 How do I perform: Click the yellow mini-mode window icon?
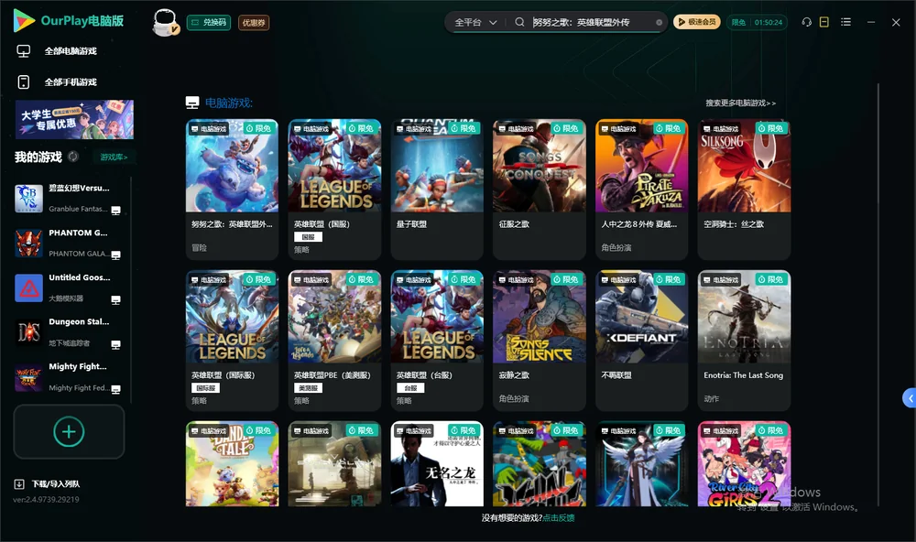point(824,22)
